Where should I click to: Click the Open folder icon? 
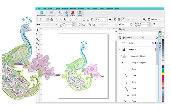(x=41, y=19)
